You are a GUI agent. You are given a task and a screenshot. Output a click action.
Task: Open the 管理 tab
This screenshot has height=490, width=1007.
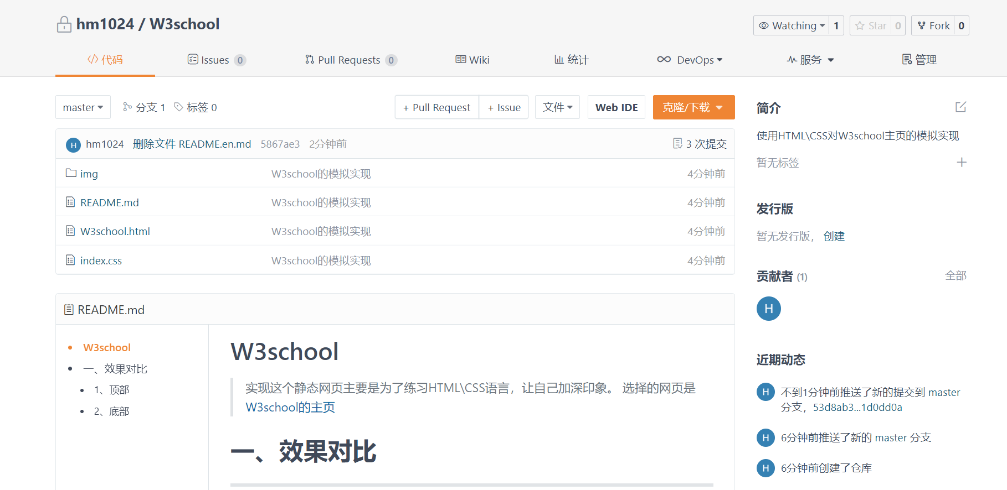pos(919,60)
